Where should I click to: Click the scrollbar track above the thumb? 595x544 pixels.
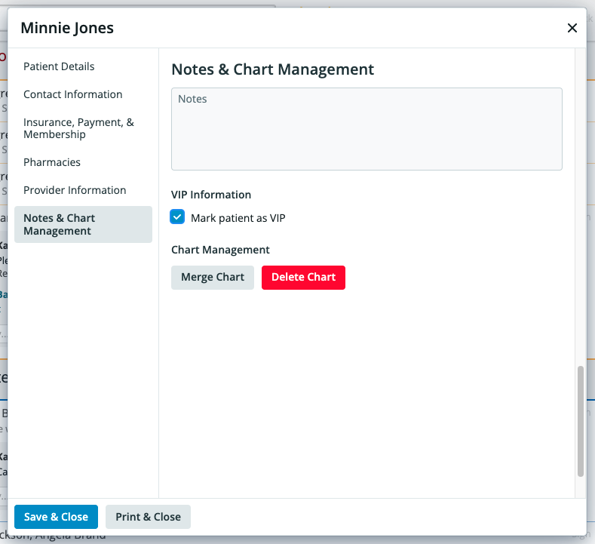(580, 211)
